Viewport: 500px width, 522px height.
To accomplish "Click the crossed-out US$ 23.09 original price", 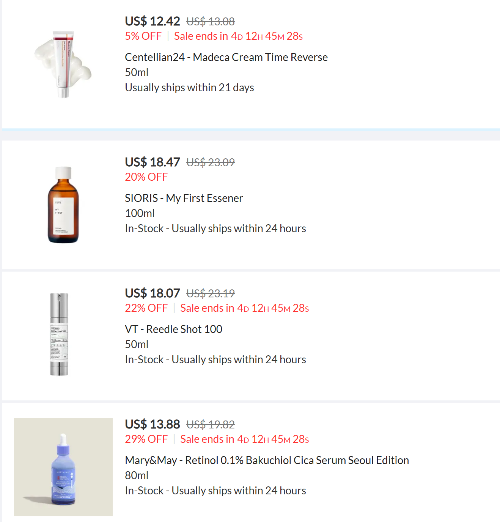I will pyautogui.click(x=211, y=163).
